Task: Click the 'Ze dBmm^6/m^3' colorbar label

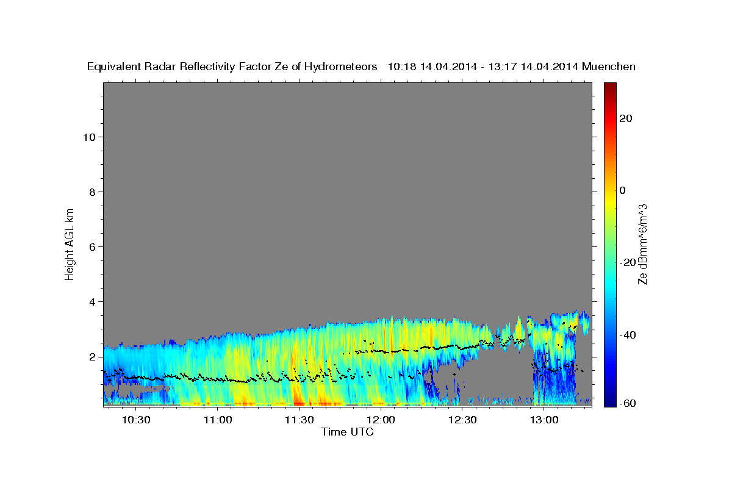Action: (642, 244)
